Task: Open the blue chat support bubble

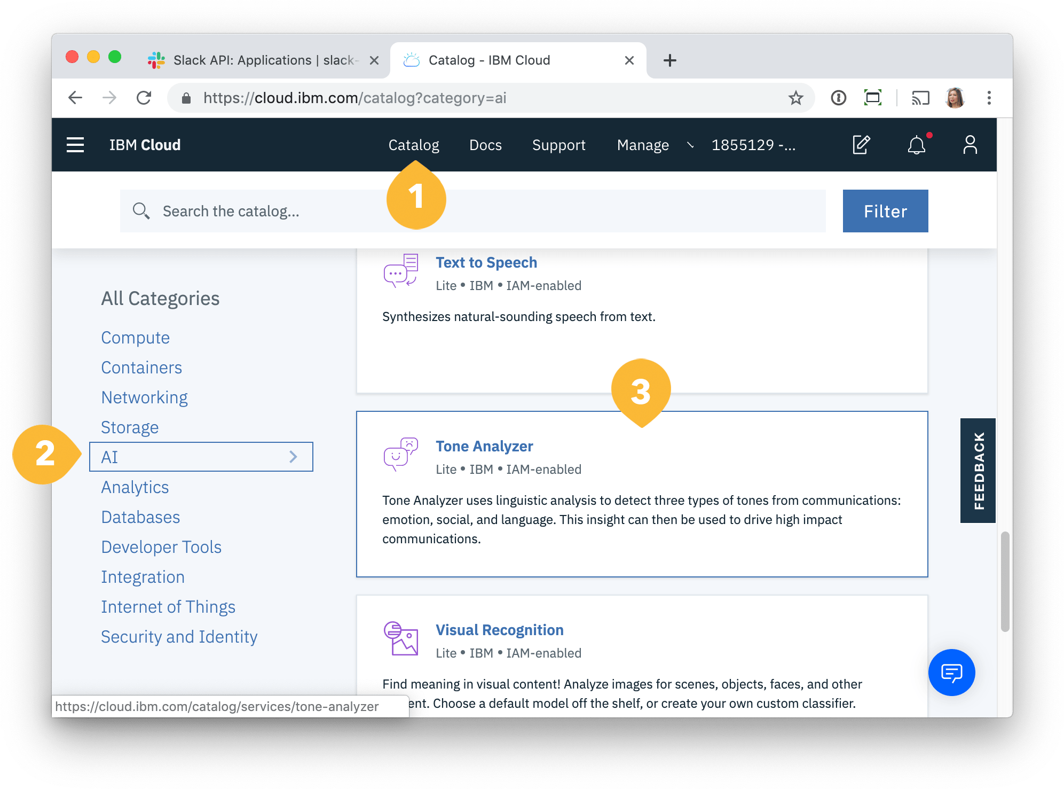Action: [x=951, y=673]
